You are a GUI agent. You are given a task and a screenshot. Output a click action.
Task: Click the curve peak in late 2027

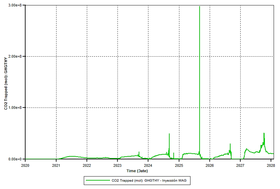(x=264, y=133)
